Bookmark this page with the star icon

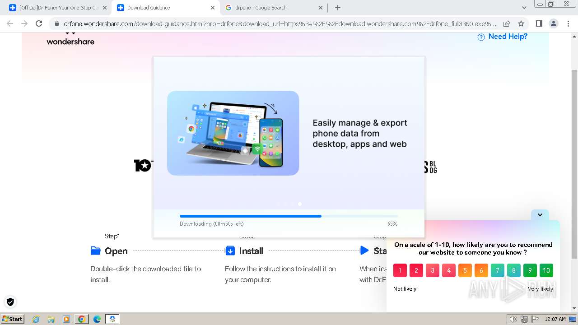coord(521,23)
